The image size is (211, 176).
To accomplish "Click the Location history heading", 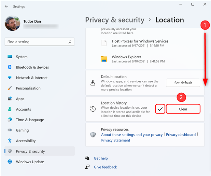I will pyautogui.click(x=114, y=103).
